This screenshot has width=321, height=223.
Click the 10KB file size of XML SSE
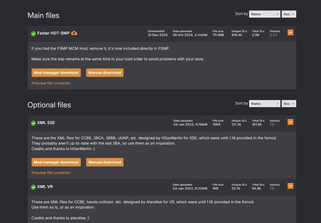tap(216, 125)
